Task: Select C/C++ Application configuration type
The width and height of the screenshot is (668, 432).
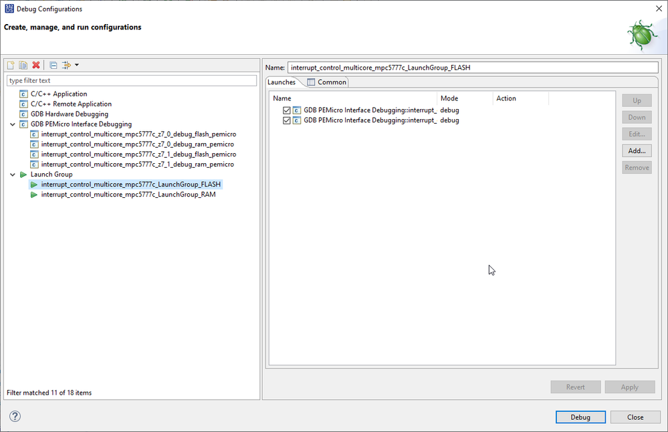Action: click(x=59, y=94)
